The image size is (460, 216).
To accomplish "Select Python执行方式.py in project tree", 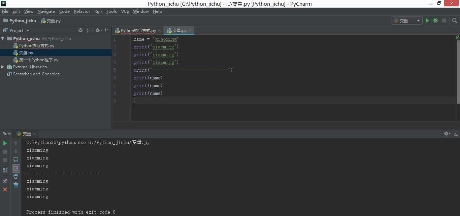I will click(34, 46).
